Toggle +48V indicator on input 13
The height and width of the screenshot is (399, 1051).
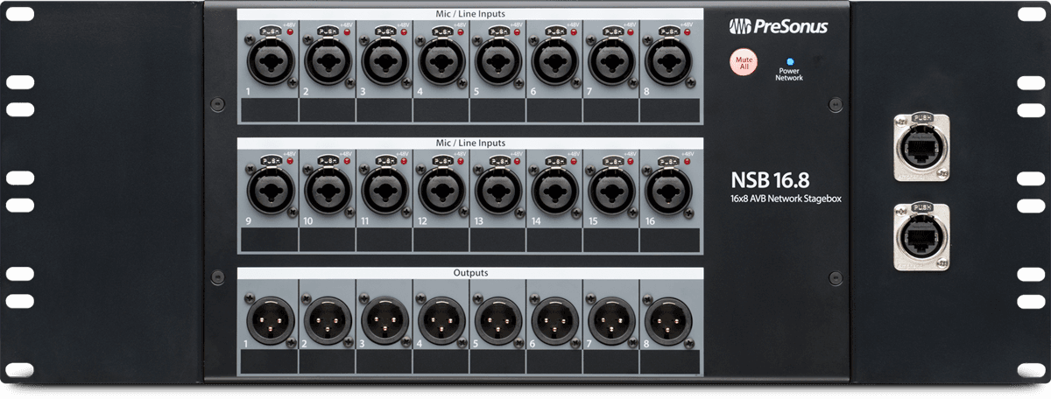(518, 161)
